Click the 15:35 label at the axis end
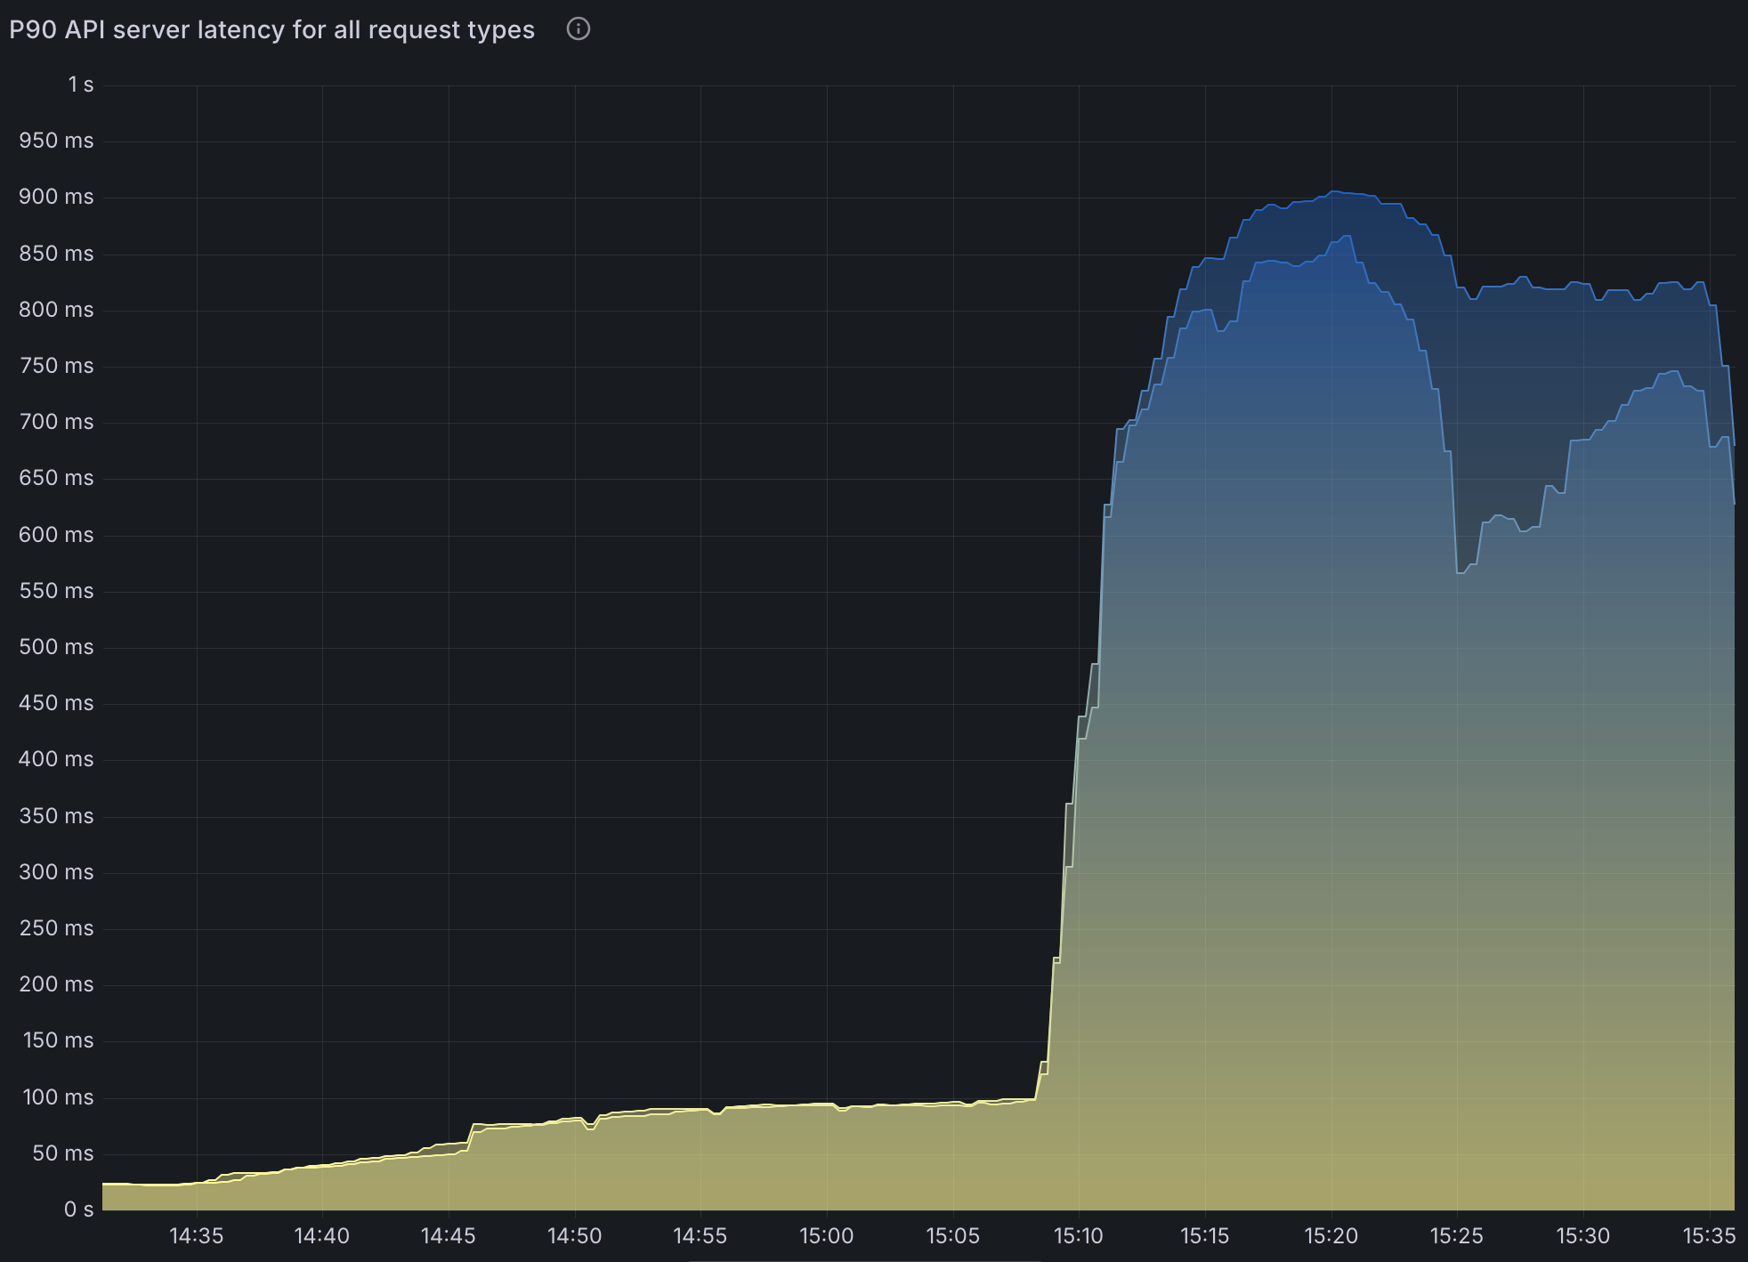Screen dimensions: 1748x1262 pyautogui.click(x=1711, y=1236)
